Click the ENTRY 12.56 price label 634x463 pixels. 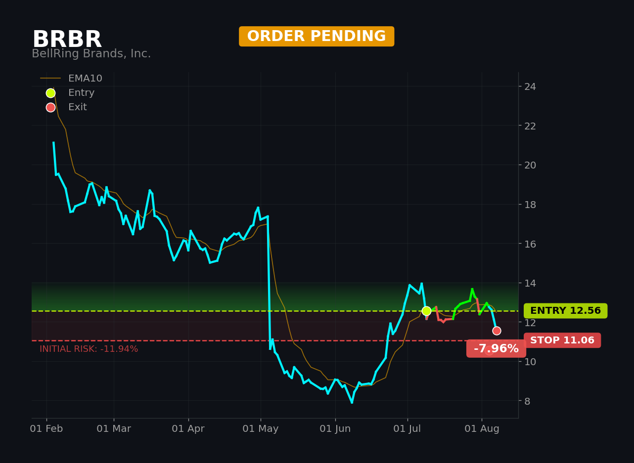point(565,311)
